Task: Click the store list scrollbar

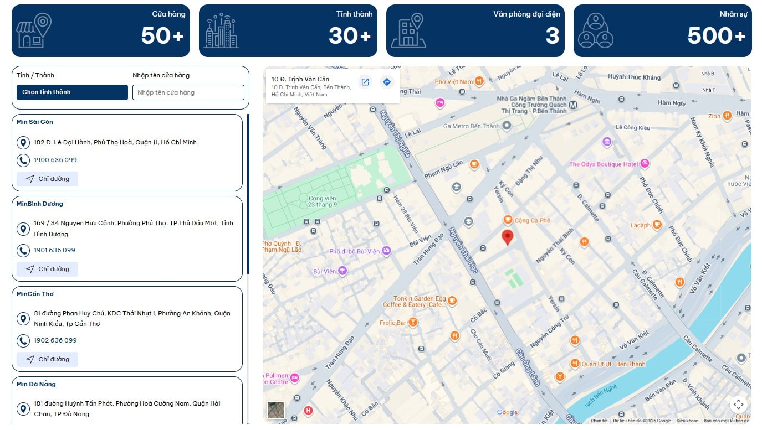Action: click(x=248, y=194)
